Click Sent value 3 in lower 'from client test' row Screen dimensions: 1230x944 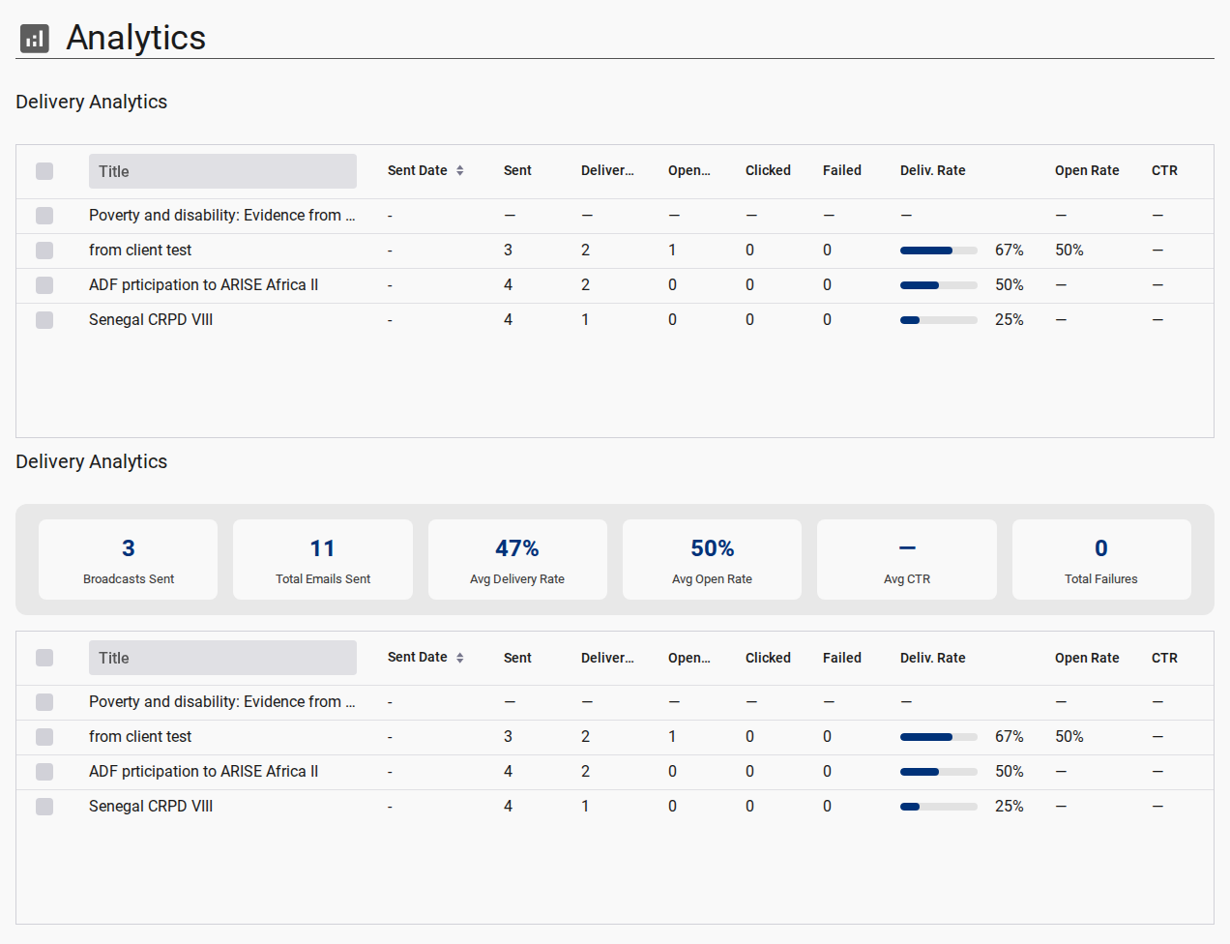[x=508, y=736]
